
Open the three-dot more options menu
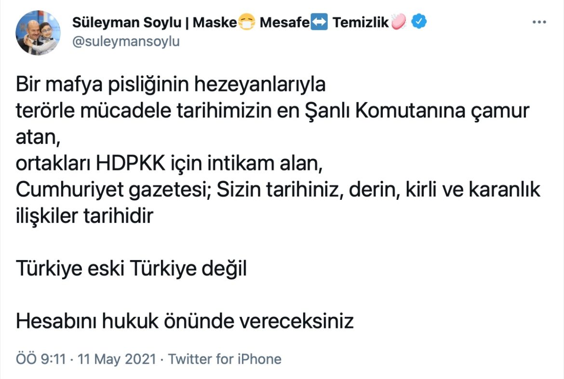[538, 22]
